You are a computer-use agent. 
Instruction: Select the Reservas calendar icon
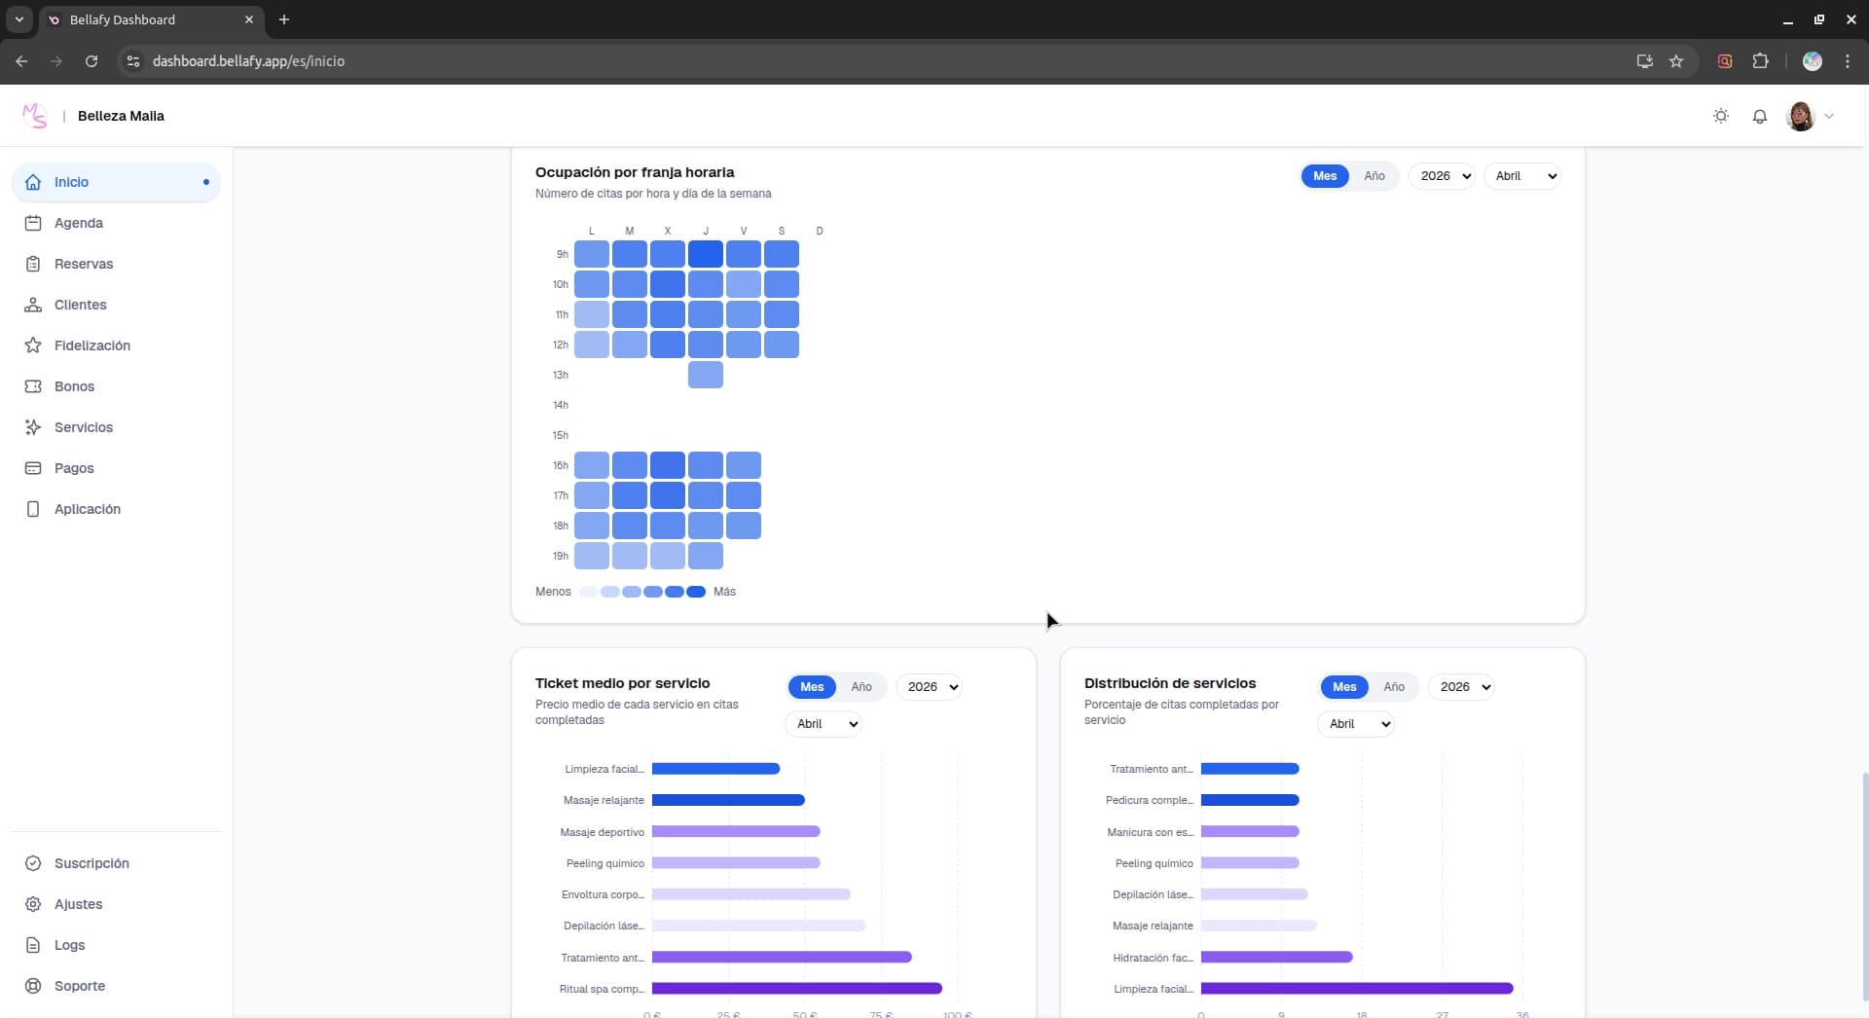point(33,263)
